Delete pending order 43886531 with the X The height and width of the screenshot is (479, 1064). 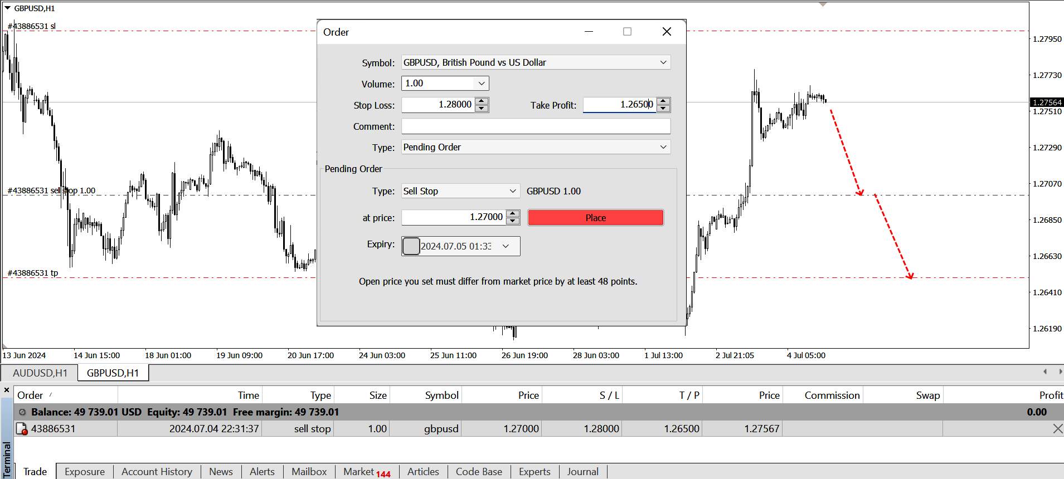click(1057, 429)
